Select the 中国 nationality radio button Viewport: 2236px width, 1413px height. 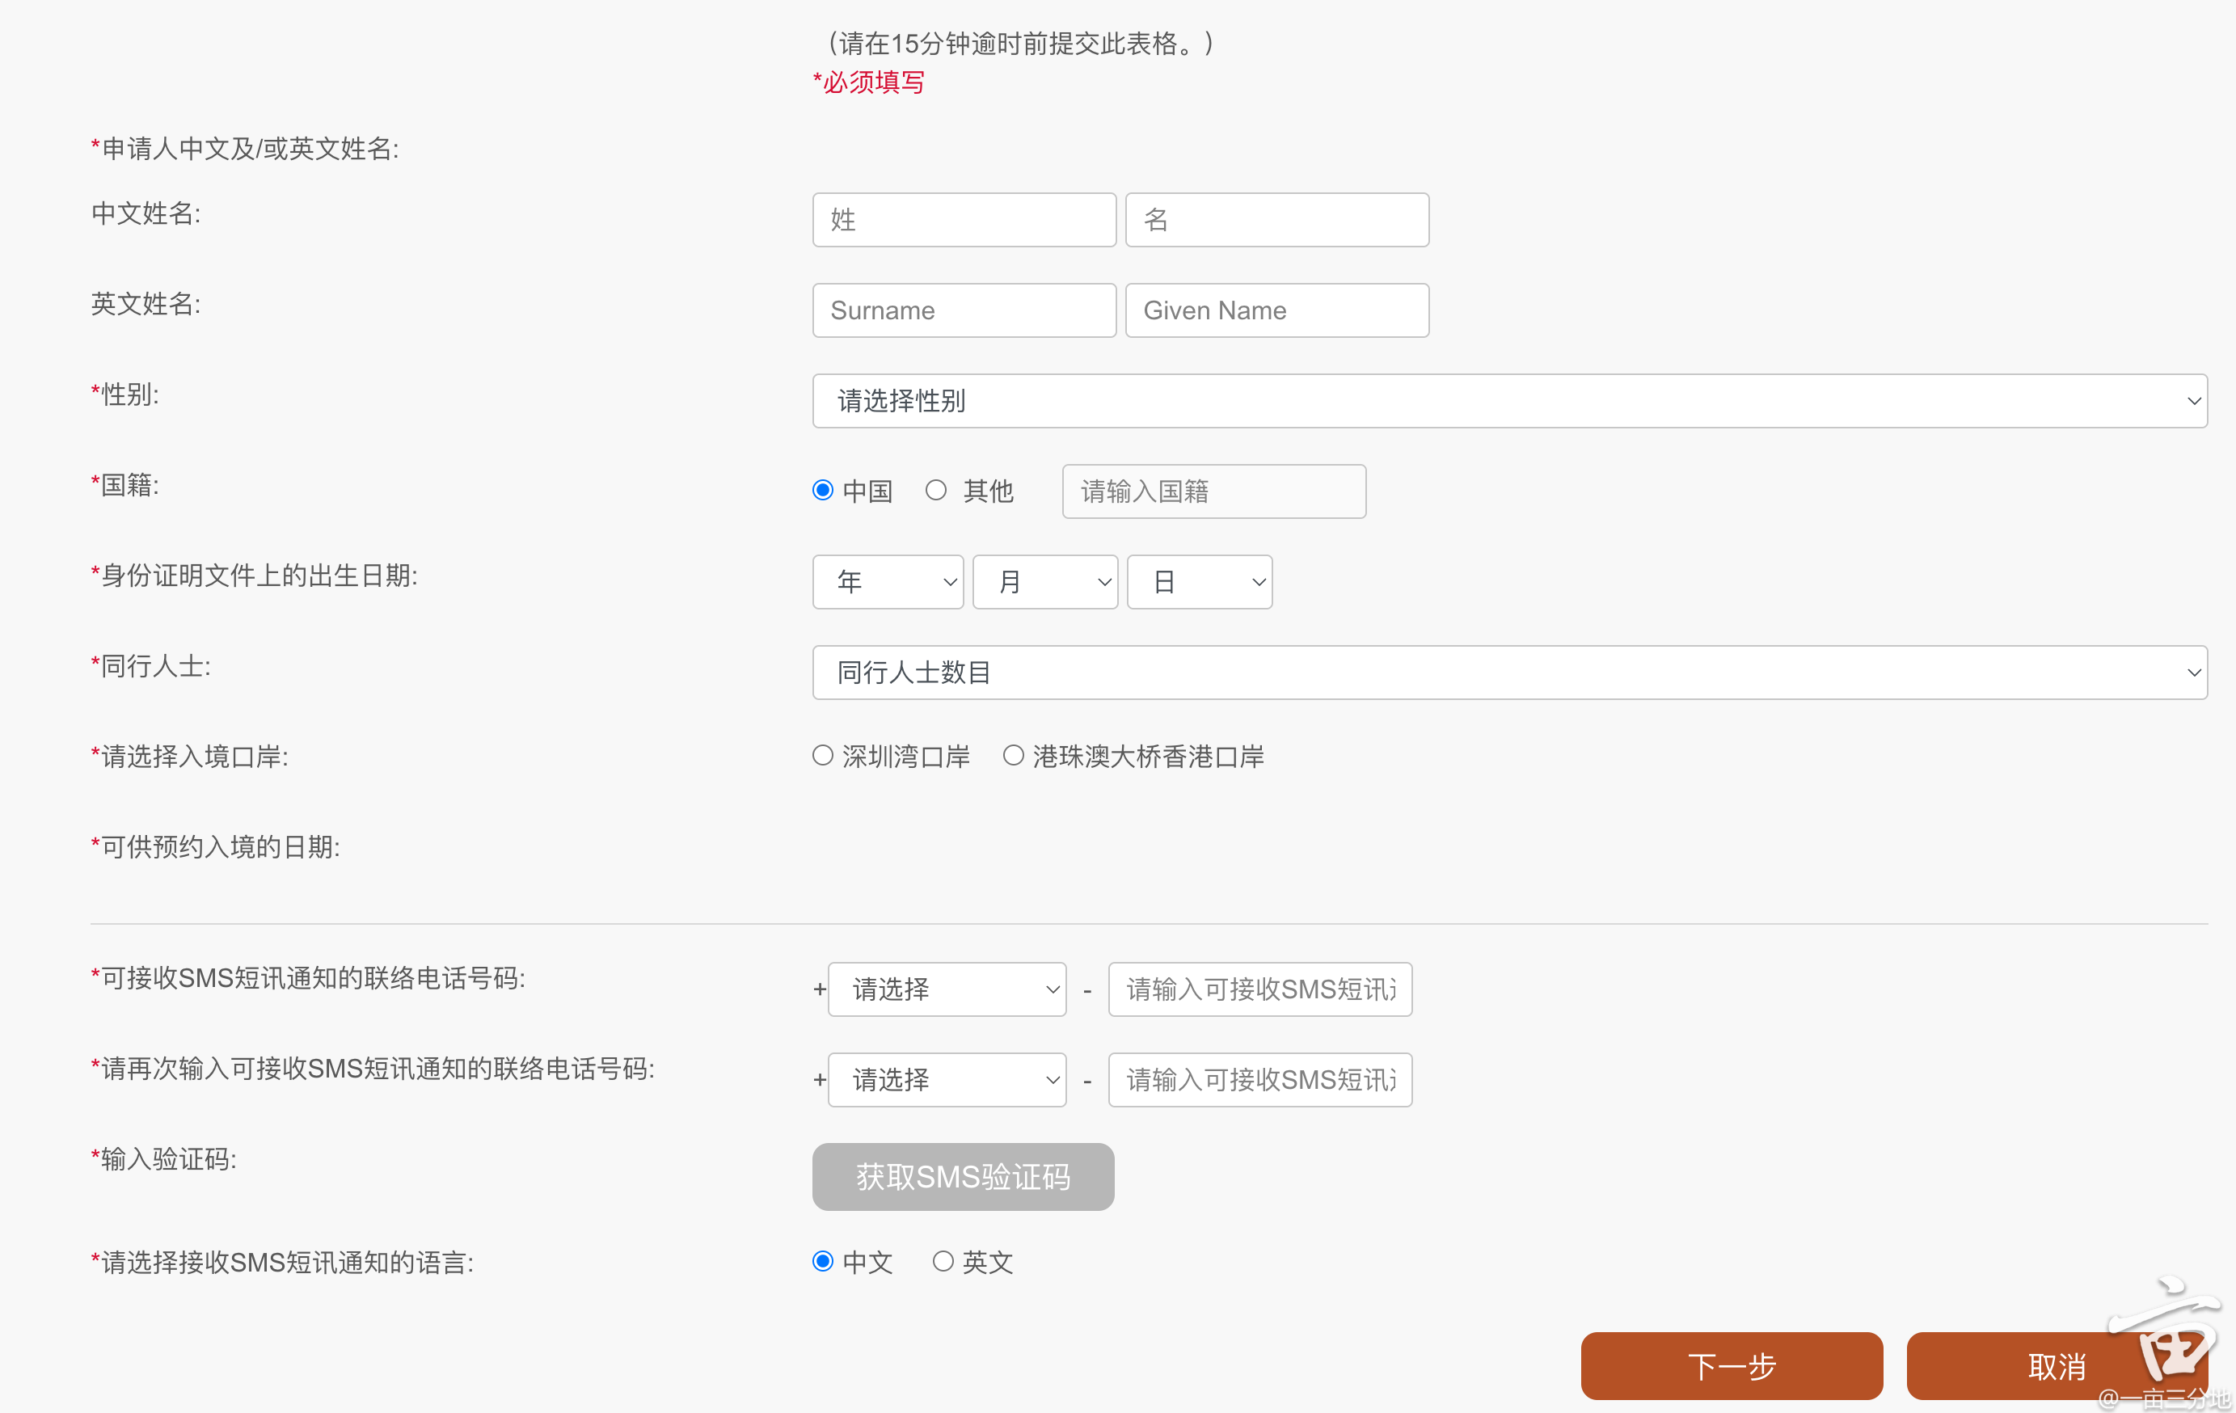823,490
